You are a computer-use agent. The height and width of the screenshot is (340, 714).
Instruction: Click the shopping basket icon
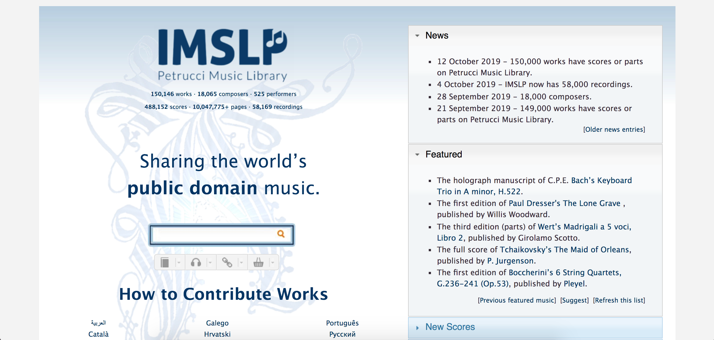pos(258,262)
